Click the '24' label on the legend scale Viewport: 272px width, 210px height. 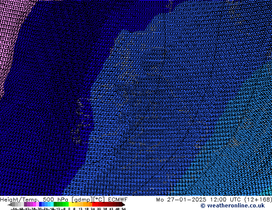(x=93, y=209)
